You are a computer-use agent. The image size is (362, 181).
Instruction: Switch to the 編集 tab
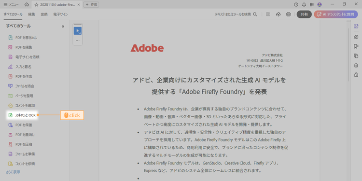pos(31,14)
